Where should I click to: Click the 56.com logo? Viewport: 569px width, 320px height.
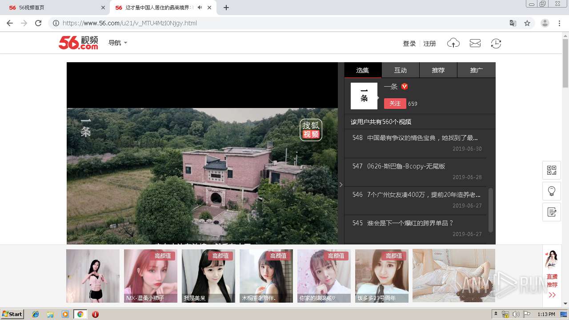pyautogui.click(x=78, y=43)
